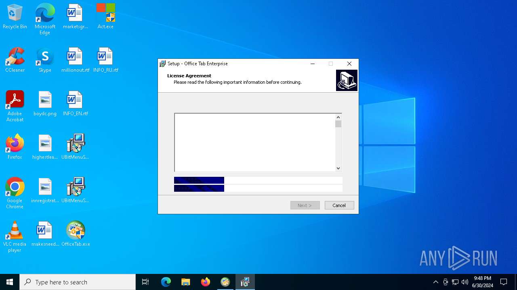The width and height of the screenshot is (517, 290).
Task: Open the notification center icon
Action: click(x=504, y=282)
